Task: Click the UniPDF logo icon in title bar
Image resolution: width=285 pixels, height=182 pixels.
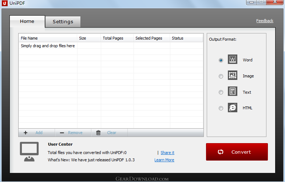Action: pyautogui.click(x=4, y=3)
